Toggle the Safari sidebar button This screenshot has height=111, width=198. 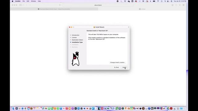pos(21,5)
